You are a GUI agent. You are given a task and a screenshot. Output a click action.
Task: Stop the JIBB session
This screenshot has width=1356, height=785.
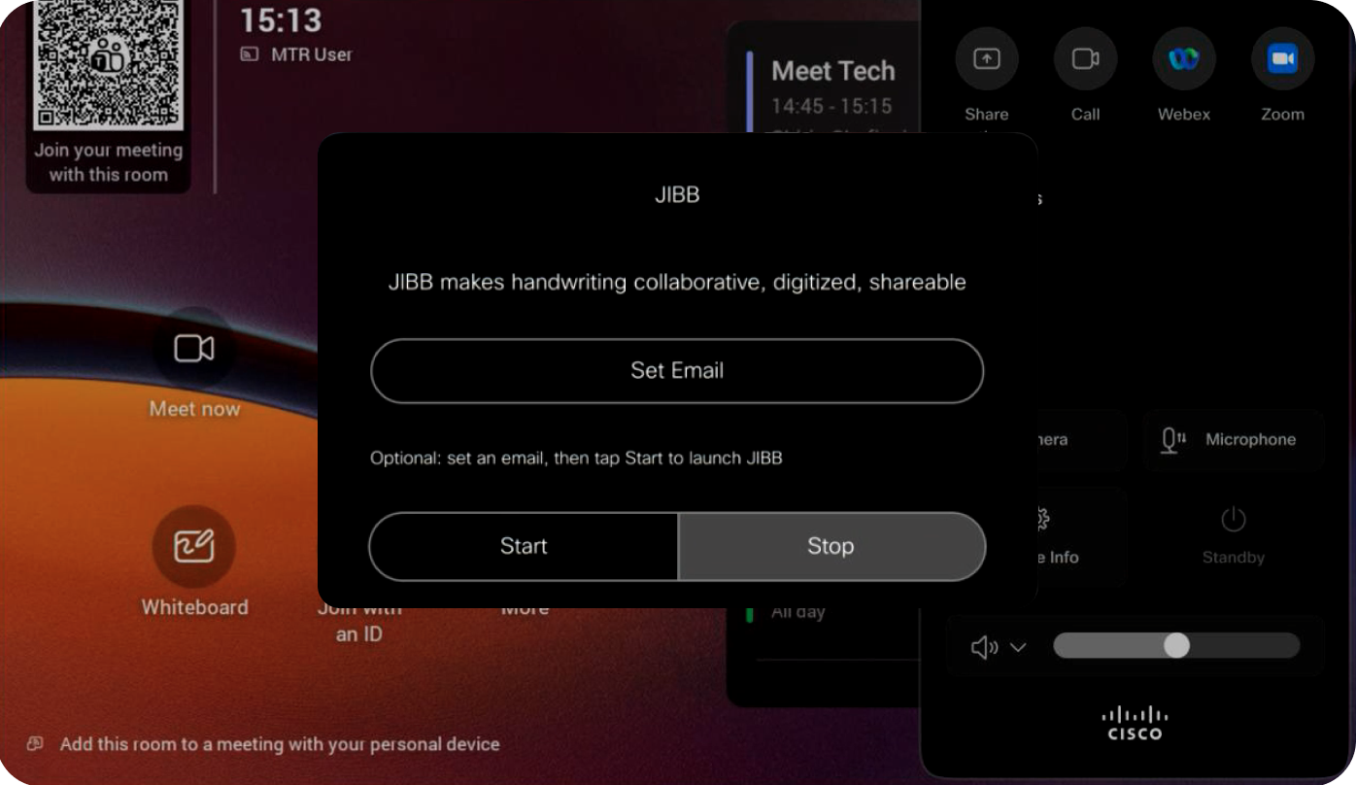(831, 546)
